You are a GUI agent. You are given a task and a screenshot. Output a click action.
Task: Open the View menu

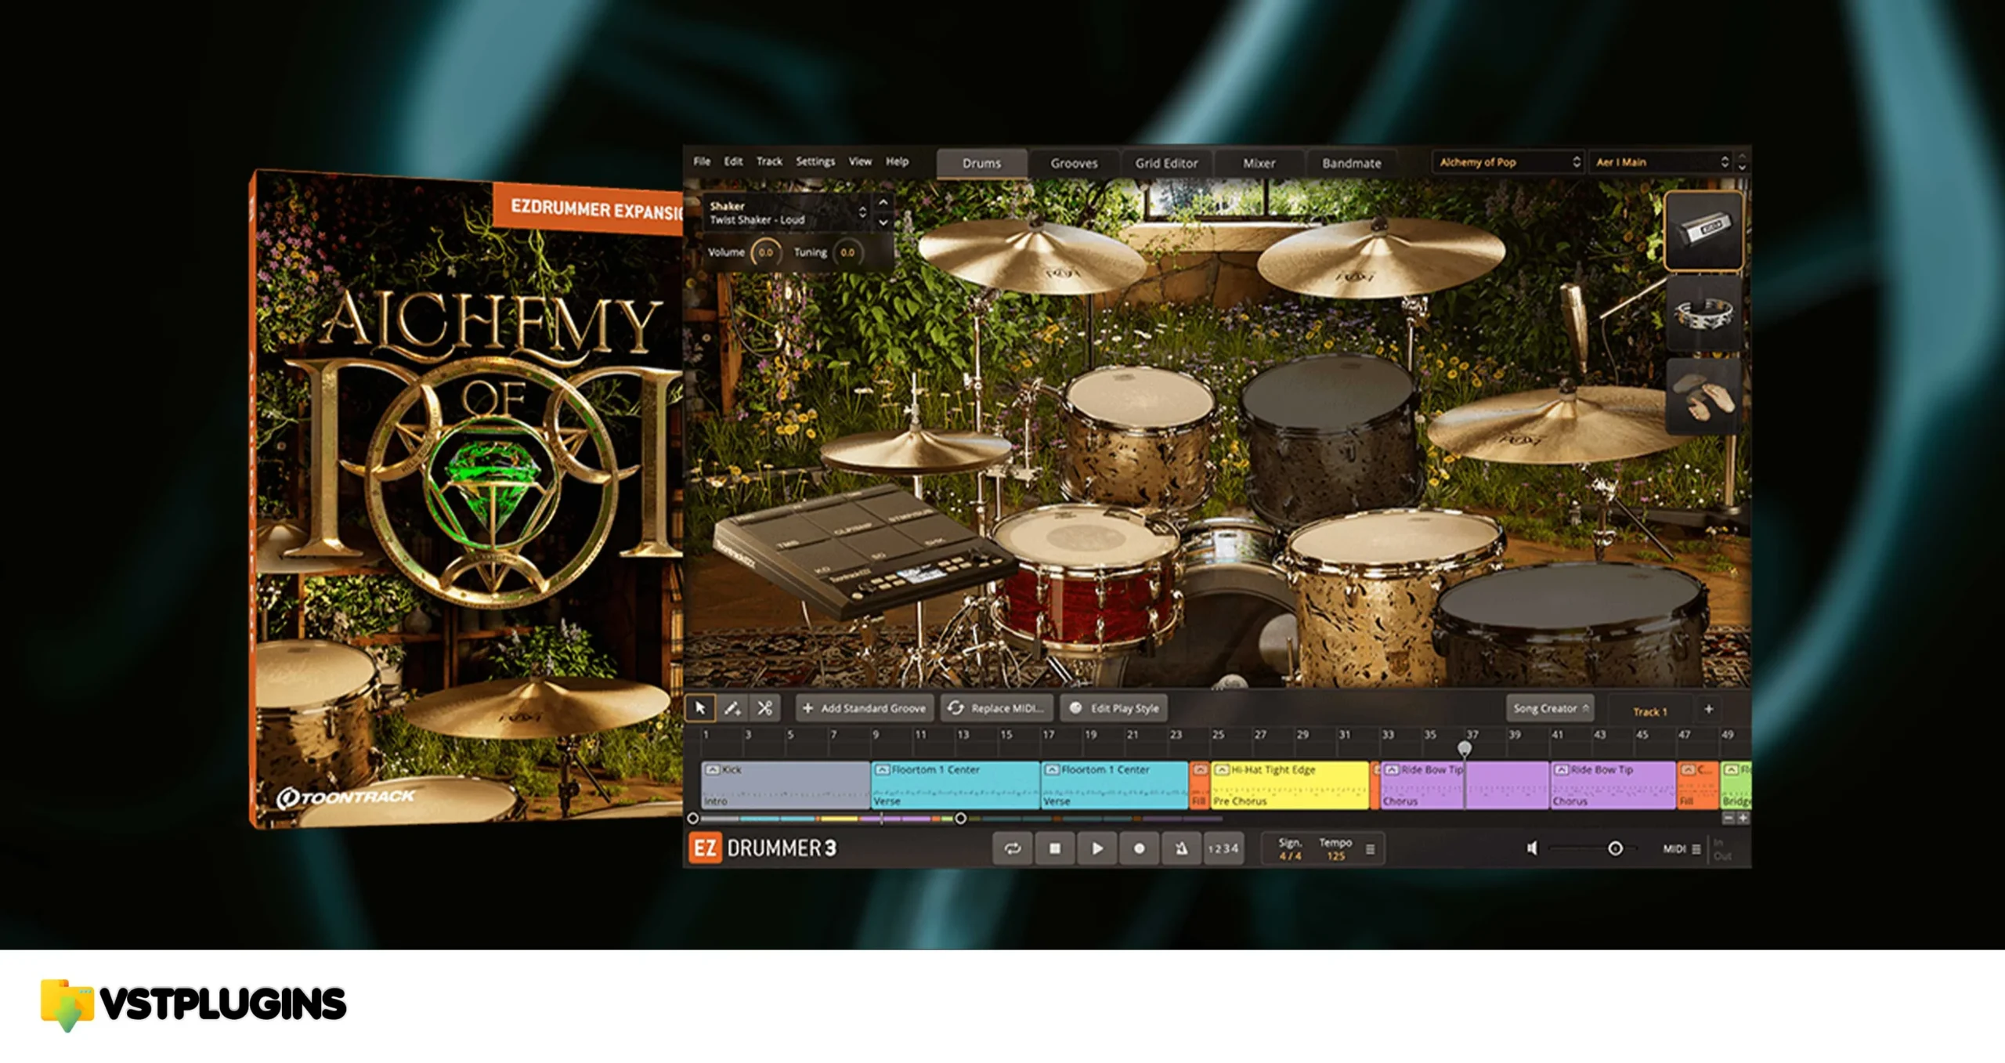[x=860, y=161]
